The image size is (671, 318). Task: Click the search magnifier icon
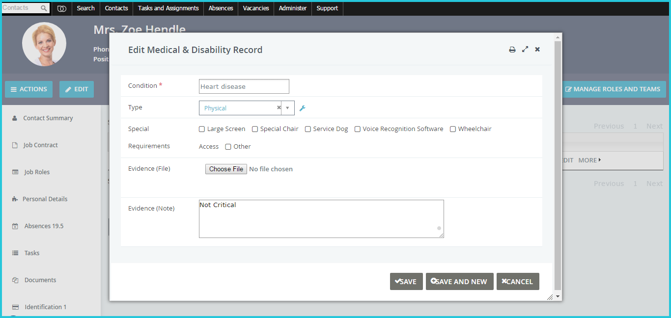click(x=44, y=8)
